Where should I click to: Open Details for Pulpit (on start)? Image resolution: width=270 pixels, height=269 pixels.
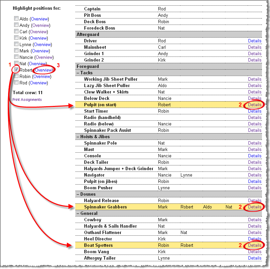[x=255, y=105]
